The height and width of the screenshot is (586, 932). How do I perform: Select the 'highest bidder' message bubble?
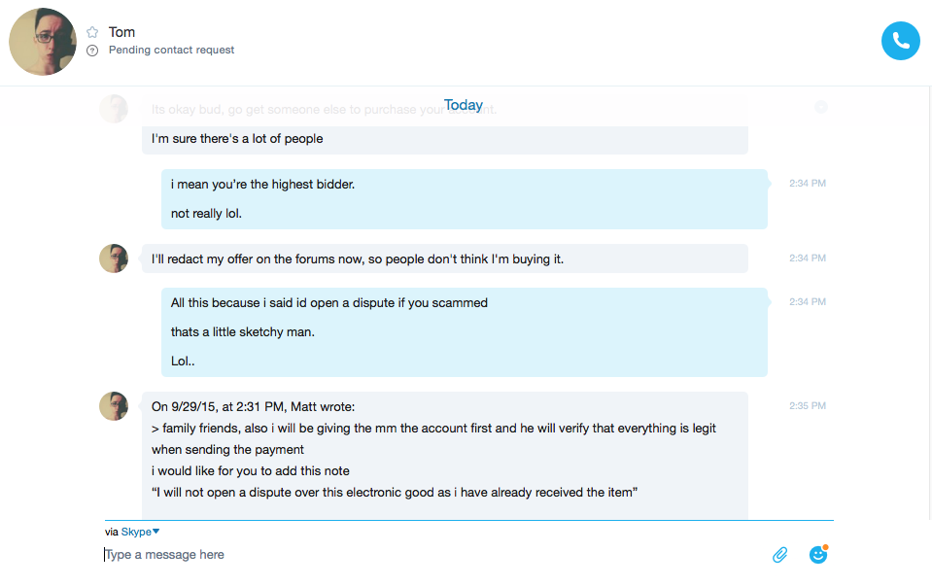point(465,199)
